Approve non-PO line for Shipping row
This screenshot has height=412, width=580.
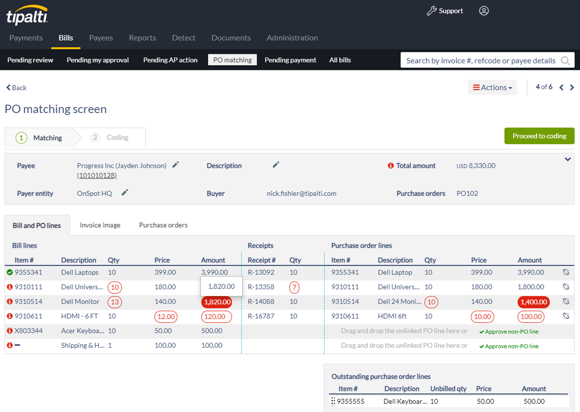[509, 346]
